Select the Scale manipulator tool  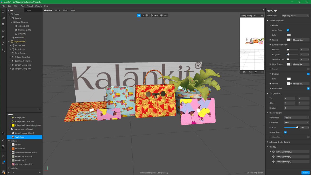(147, 15)
